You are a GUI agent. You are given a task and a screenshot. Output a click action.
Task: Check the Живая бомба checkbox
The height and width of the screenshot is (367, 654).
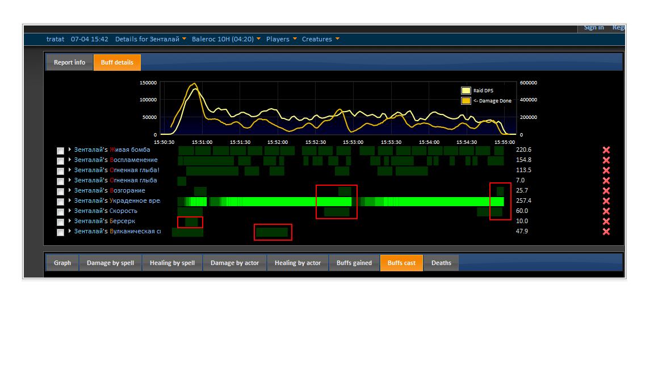60,151
